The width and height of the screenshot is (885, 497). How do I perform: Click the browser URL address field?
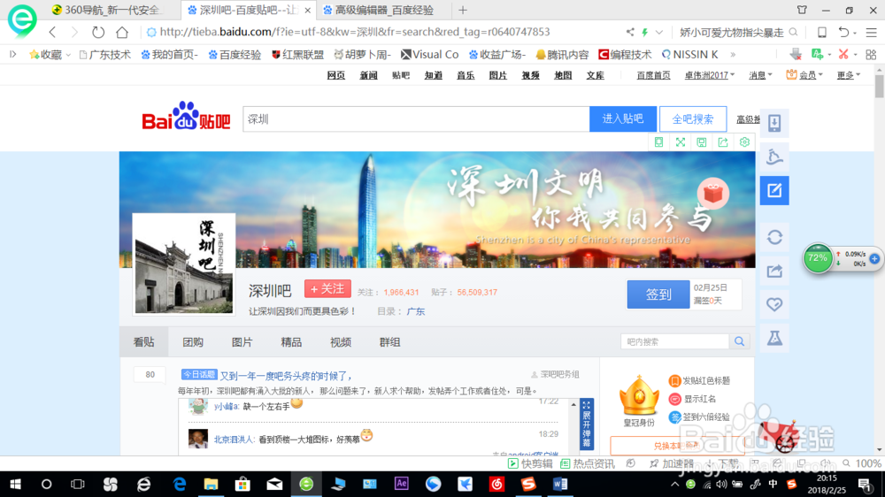pyautogui.click(x=384, y=32)
